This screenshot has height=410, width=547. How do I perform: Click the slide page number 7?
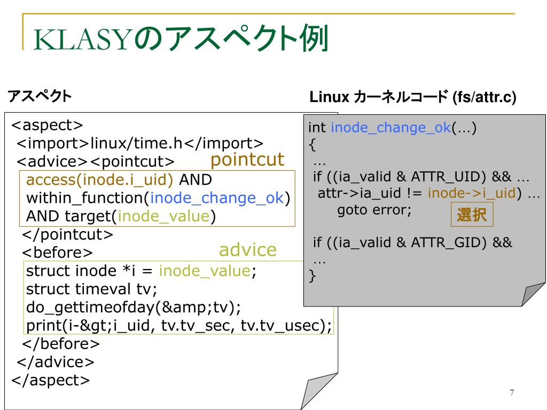[x=512, y=392]
